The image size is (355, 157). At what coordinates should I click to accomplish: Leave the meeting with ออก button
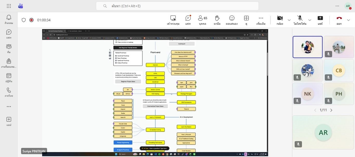[339, 20]
